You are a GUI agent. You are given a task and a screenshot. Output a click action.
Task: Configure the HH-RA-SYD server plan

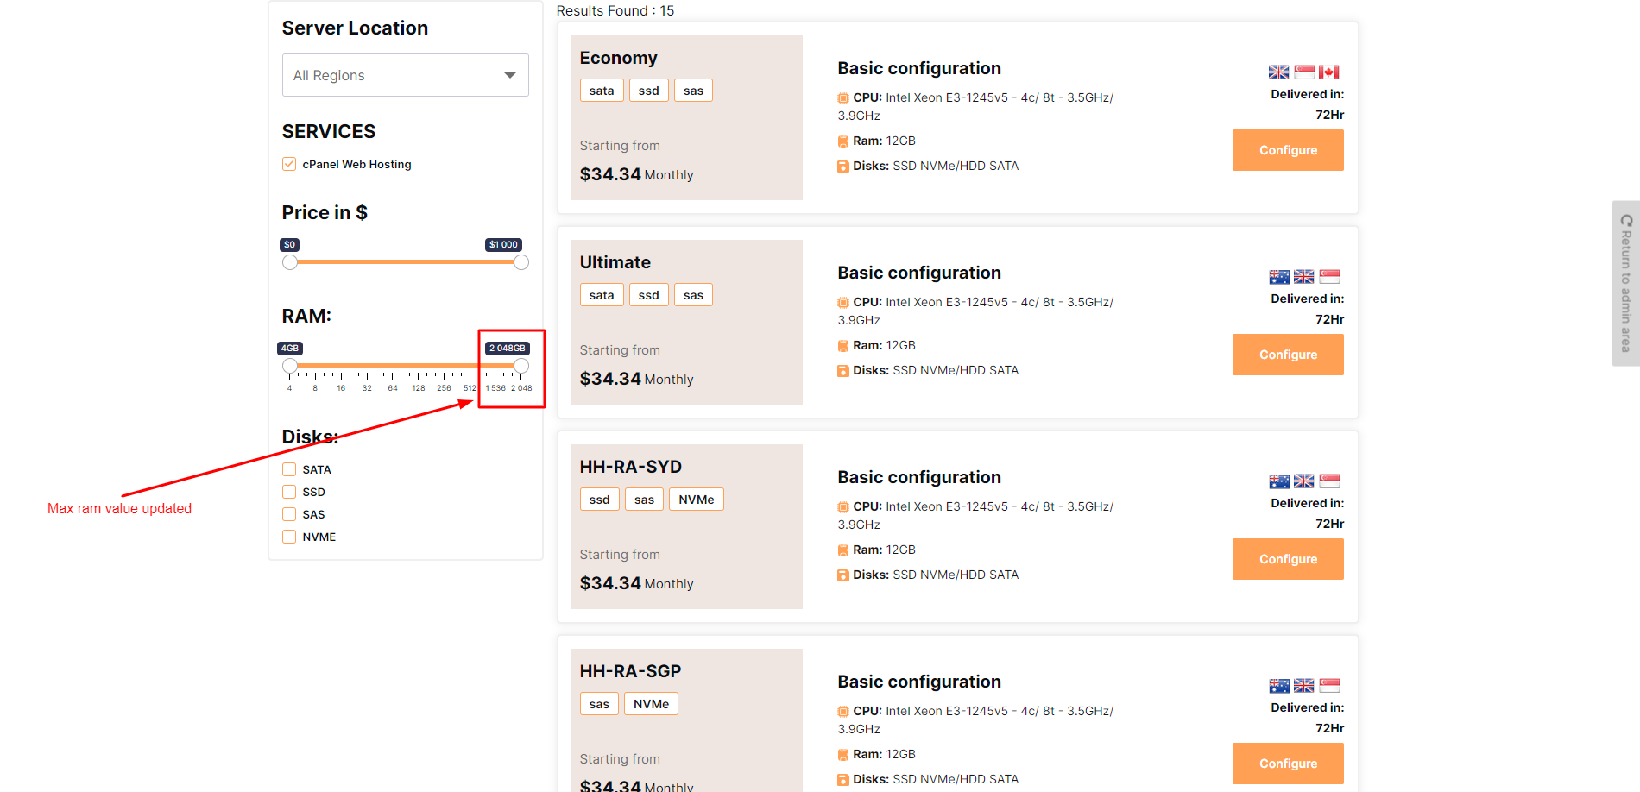point(1287,559)
